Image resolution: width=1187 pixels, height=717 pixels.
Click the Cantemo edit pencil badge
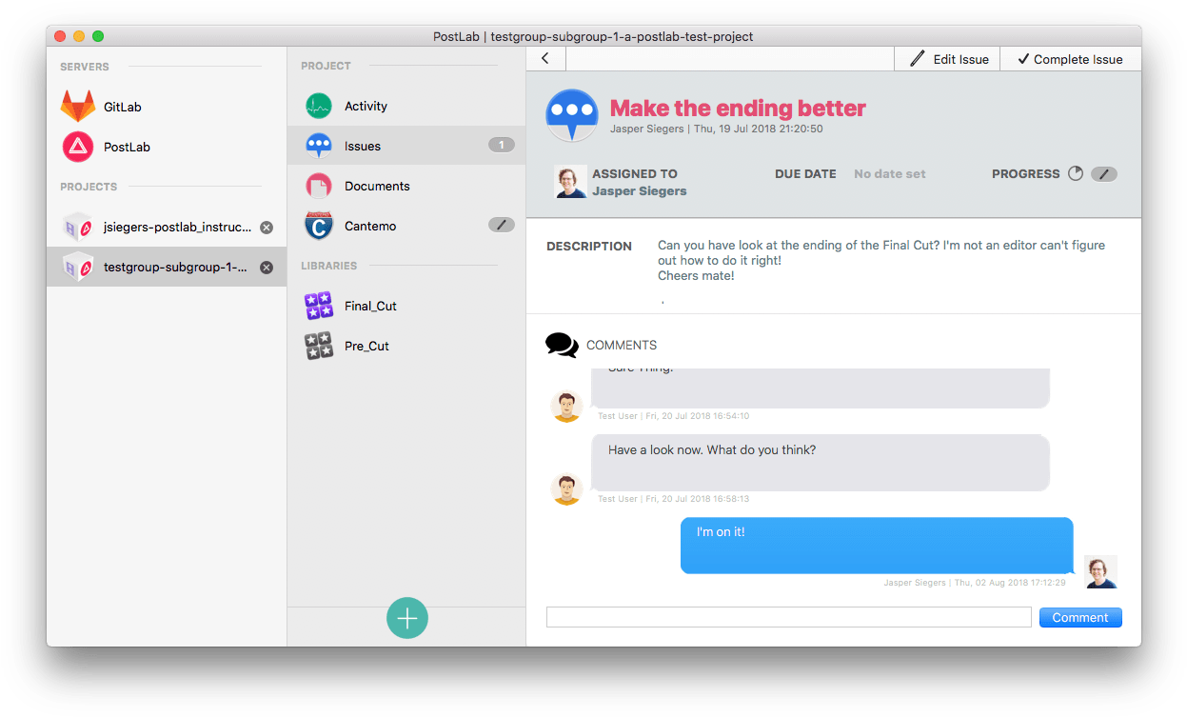tap(502, 226)
